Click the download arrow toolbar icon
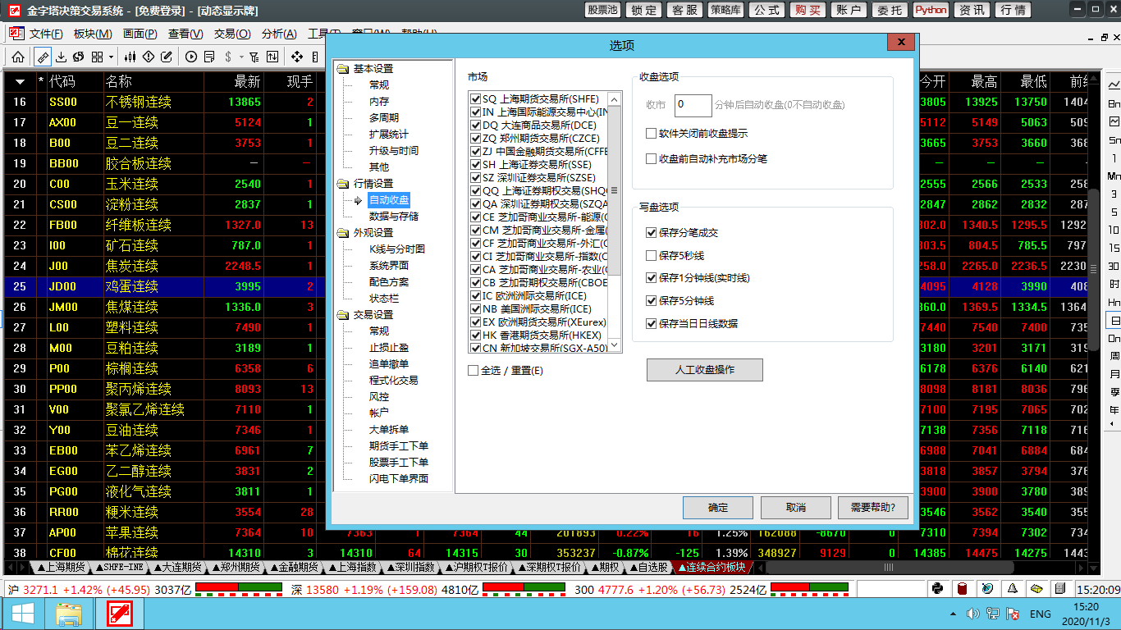The image size is (1121, 630). [61, 57]
